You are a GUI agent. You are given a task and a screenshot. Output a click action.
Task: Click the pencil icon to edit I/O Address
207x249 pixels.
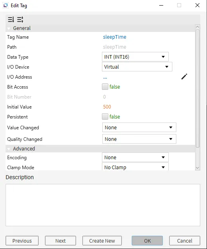click(184, 77)
